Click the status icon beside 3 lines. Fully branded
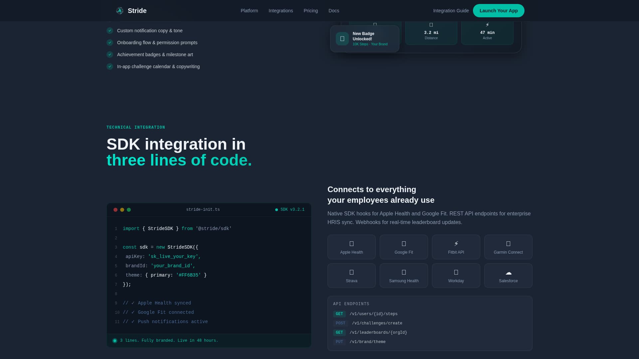639x359 pixels. tap(115, 341)
